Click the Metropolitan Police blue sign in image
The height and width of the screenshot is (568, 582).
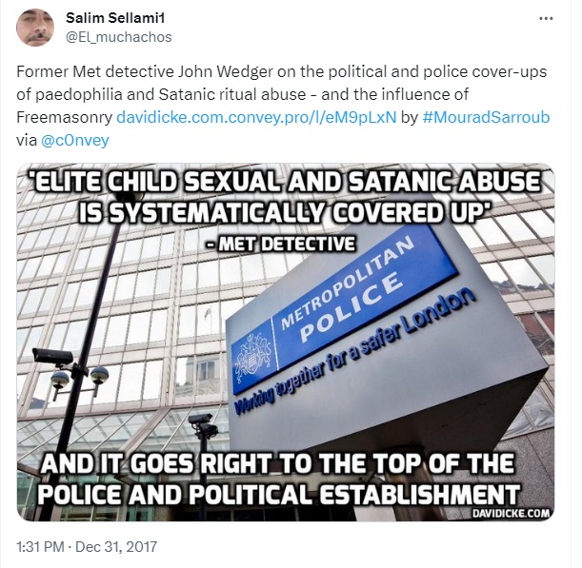tap(343, 309)
